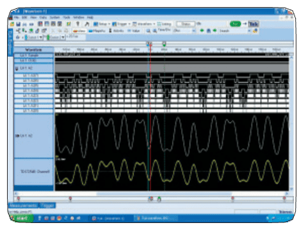Open the Tools menu
The image size is (306, 232).
tap(67, 17)
